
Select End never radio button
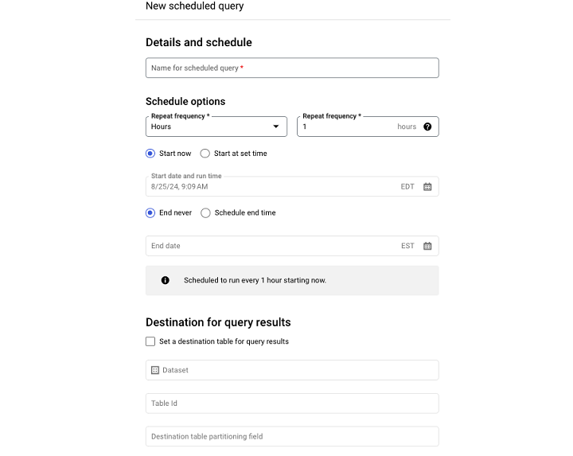[x=150, y=213]
